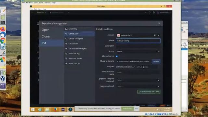Image resolution: width=208 pixels, height=117 pixels.
Task: Clear the selected account with the X
Action: pyautogui.click(x=155, y=35)
